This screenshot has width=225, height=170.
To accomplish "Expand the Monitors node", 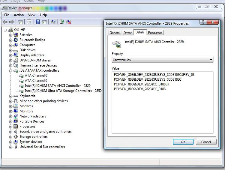I will (10, 112).
